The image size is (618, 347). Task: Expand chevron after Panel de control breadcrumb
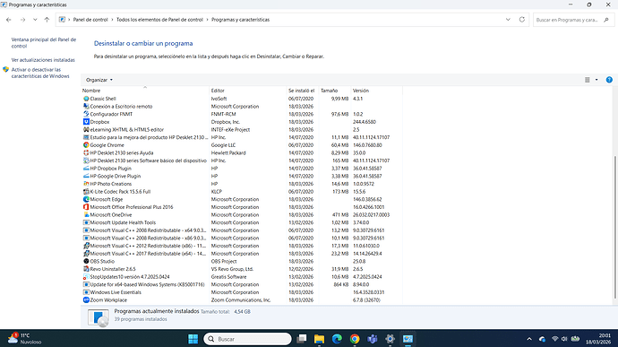click(x=112, y=20)
